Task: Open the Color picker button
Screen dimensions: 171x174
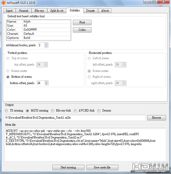Action: pyautogui.click(x=82, y=30)
